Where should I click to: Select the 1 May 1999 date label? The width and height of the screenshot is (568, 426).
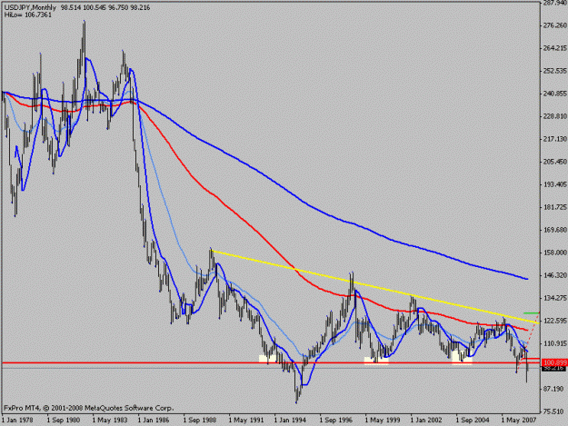point(383,421)
